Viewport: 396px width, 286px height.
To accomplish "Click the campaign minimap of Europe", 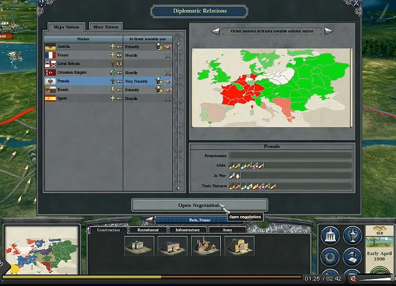I will click(42, 250).
